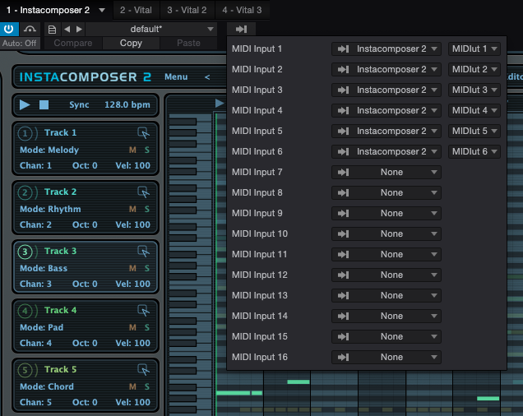
Task: Start playback with Instacomposer play button
Action: tap(25, 104)
